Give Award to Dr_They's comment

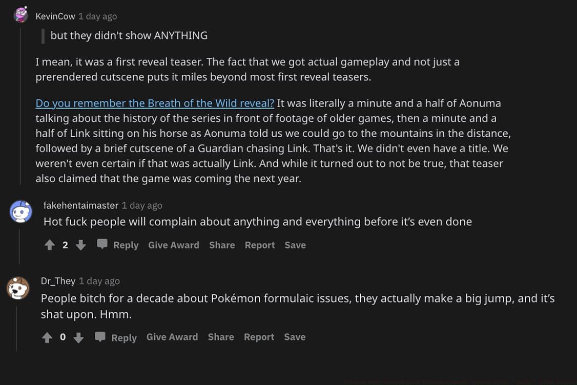click(172, 337)
